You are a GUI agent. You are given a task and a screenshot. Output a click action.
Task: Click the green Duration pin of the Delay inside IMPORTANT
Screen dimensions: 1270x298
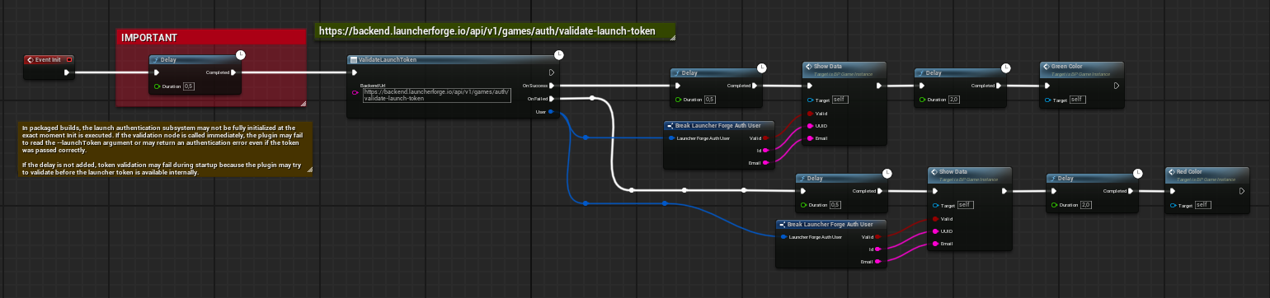(158, 86)
